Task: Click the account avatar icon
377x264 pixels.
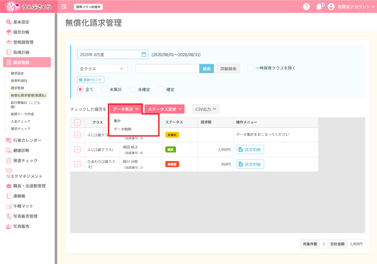Action: tap(331, 7)
